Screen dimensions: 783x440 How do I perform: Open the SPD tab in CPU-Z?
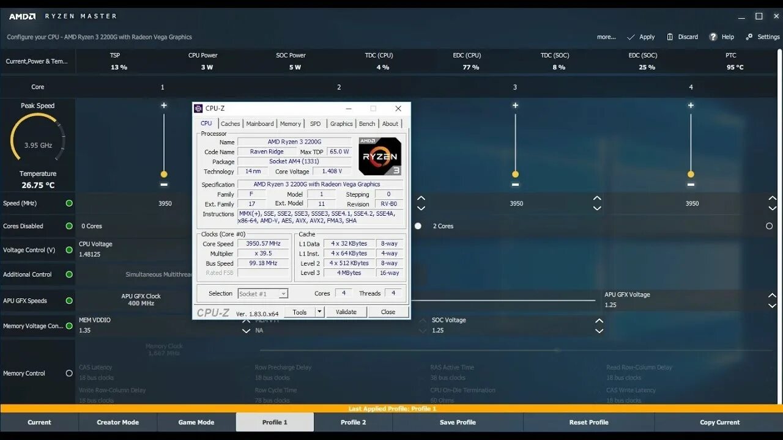[x=315, y=123]
